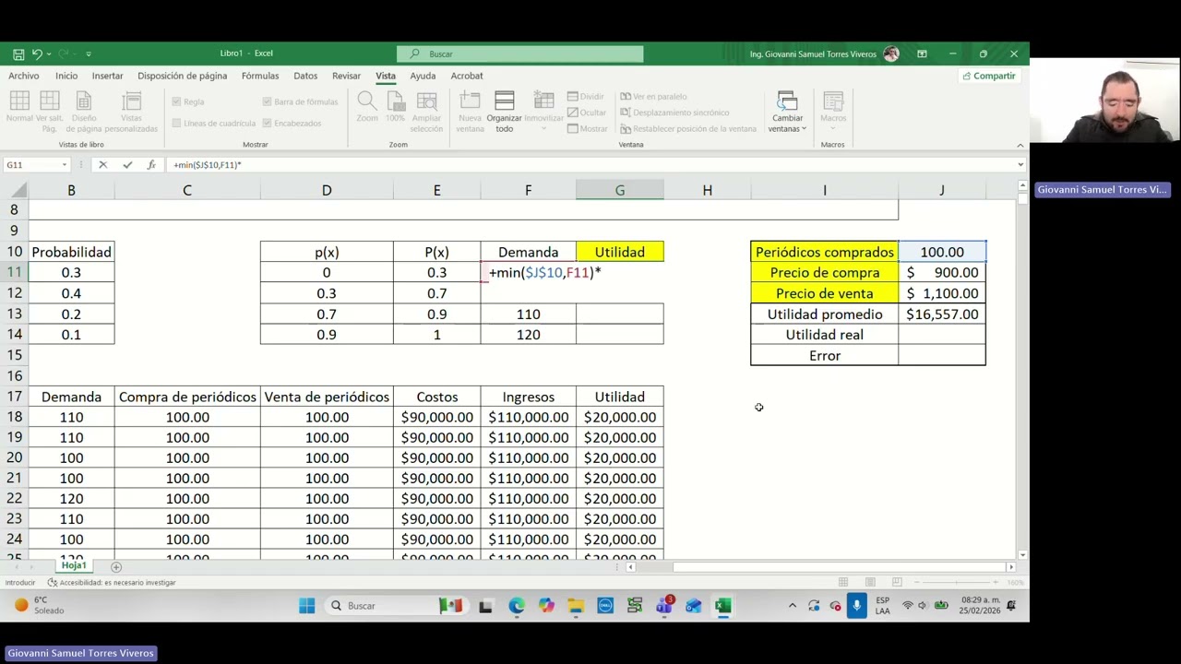Image resolution: width=1181 pixels, height=664 pixels.
Task: Open the Diseño de página view
Action: coord(83,112)
